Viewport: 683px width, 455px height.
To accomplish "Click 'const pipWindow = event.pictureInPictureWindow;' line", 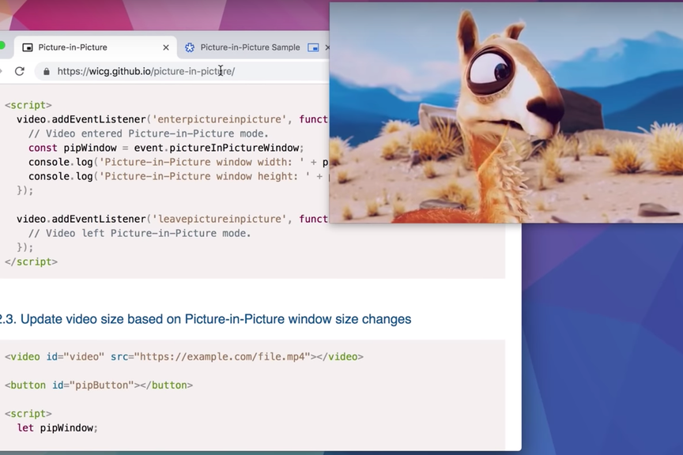I will (x=166, y=148).
